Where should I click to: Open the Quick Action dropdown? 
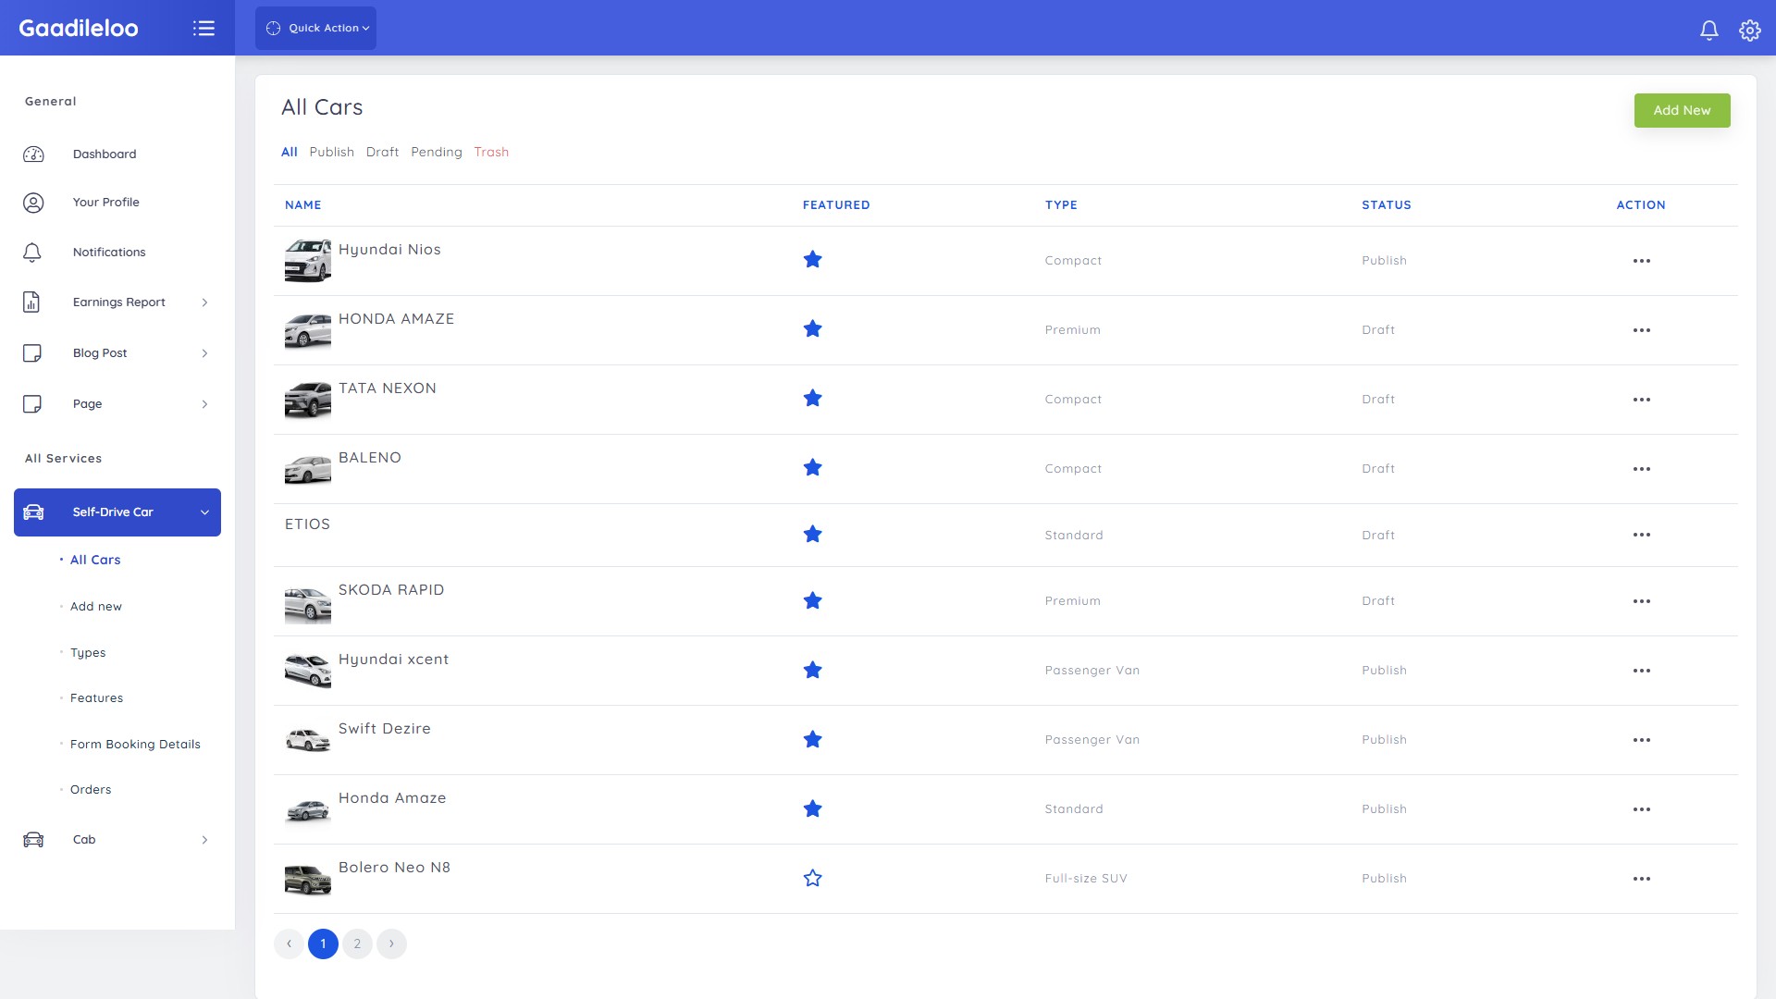pyautogui.click(x=315, y=28)
